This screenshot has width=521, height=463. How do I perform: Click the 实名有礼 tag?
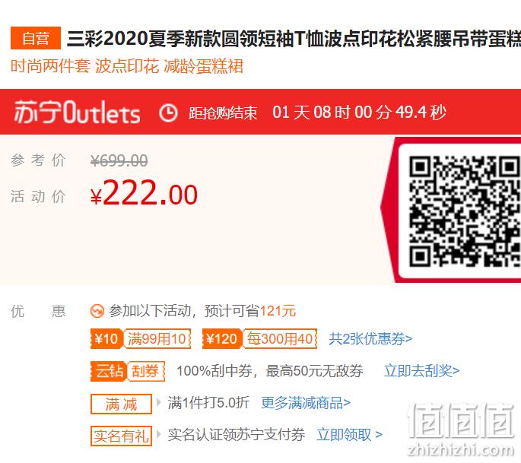[x=121, y=436]
